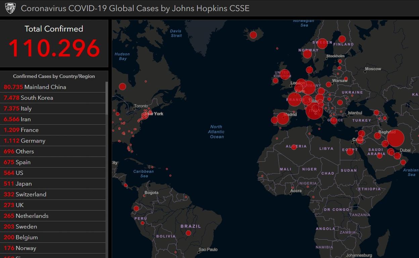The width and height of the screenshot is (419, 258).
Task: Click the Ecuador case marker
Action: pyautogui.click(x=136, y=208)
